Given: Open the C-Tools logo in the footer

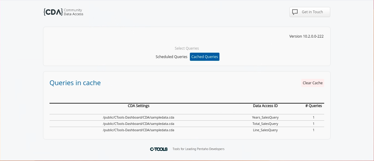Looking at the screenshot, I should (159, 149).
